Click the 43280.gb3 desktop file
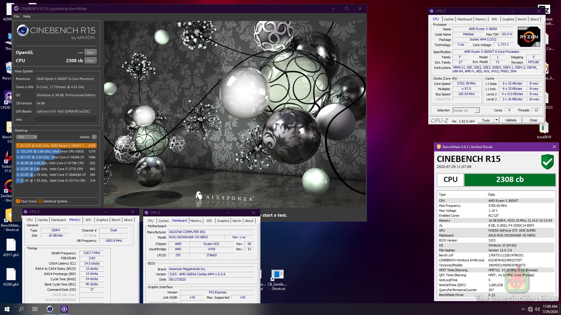The image size is (561, 315). [x=11, y=275]
